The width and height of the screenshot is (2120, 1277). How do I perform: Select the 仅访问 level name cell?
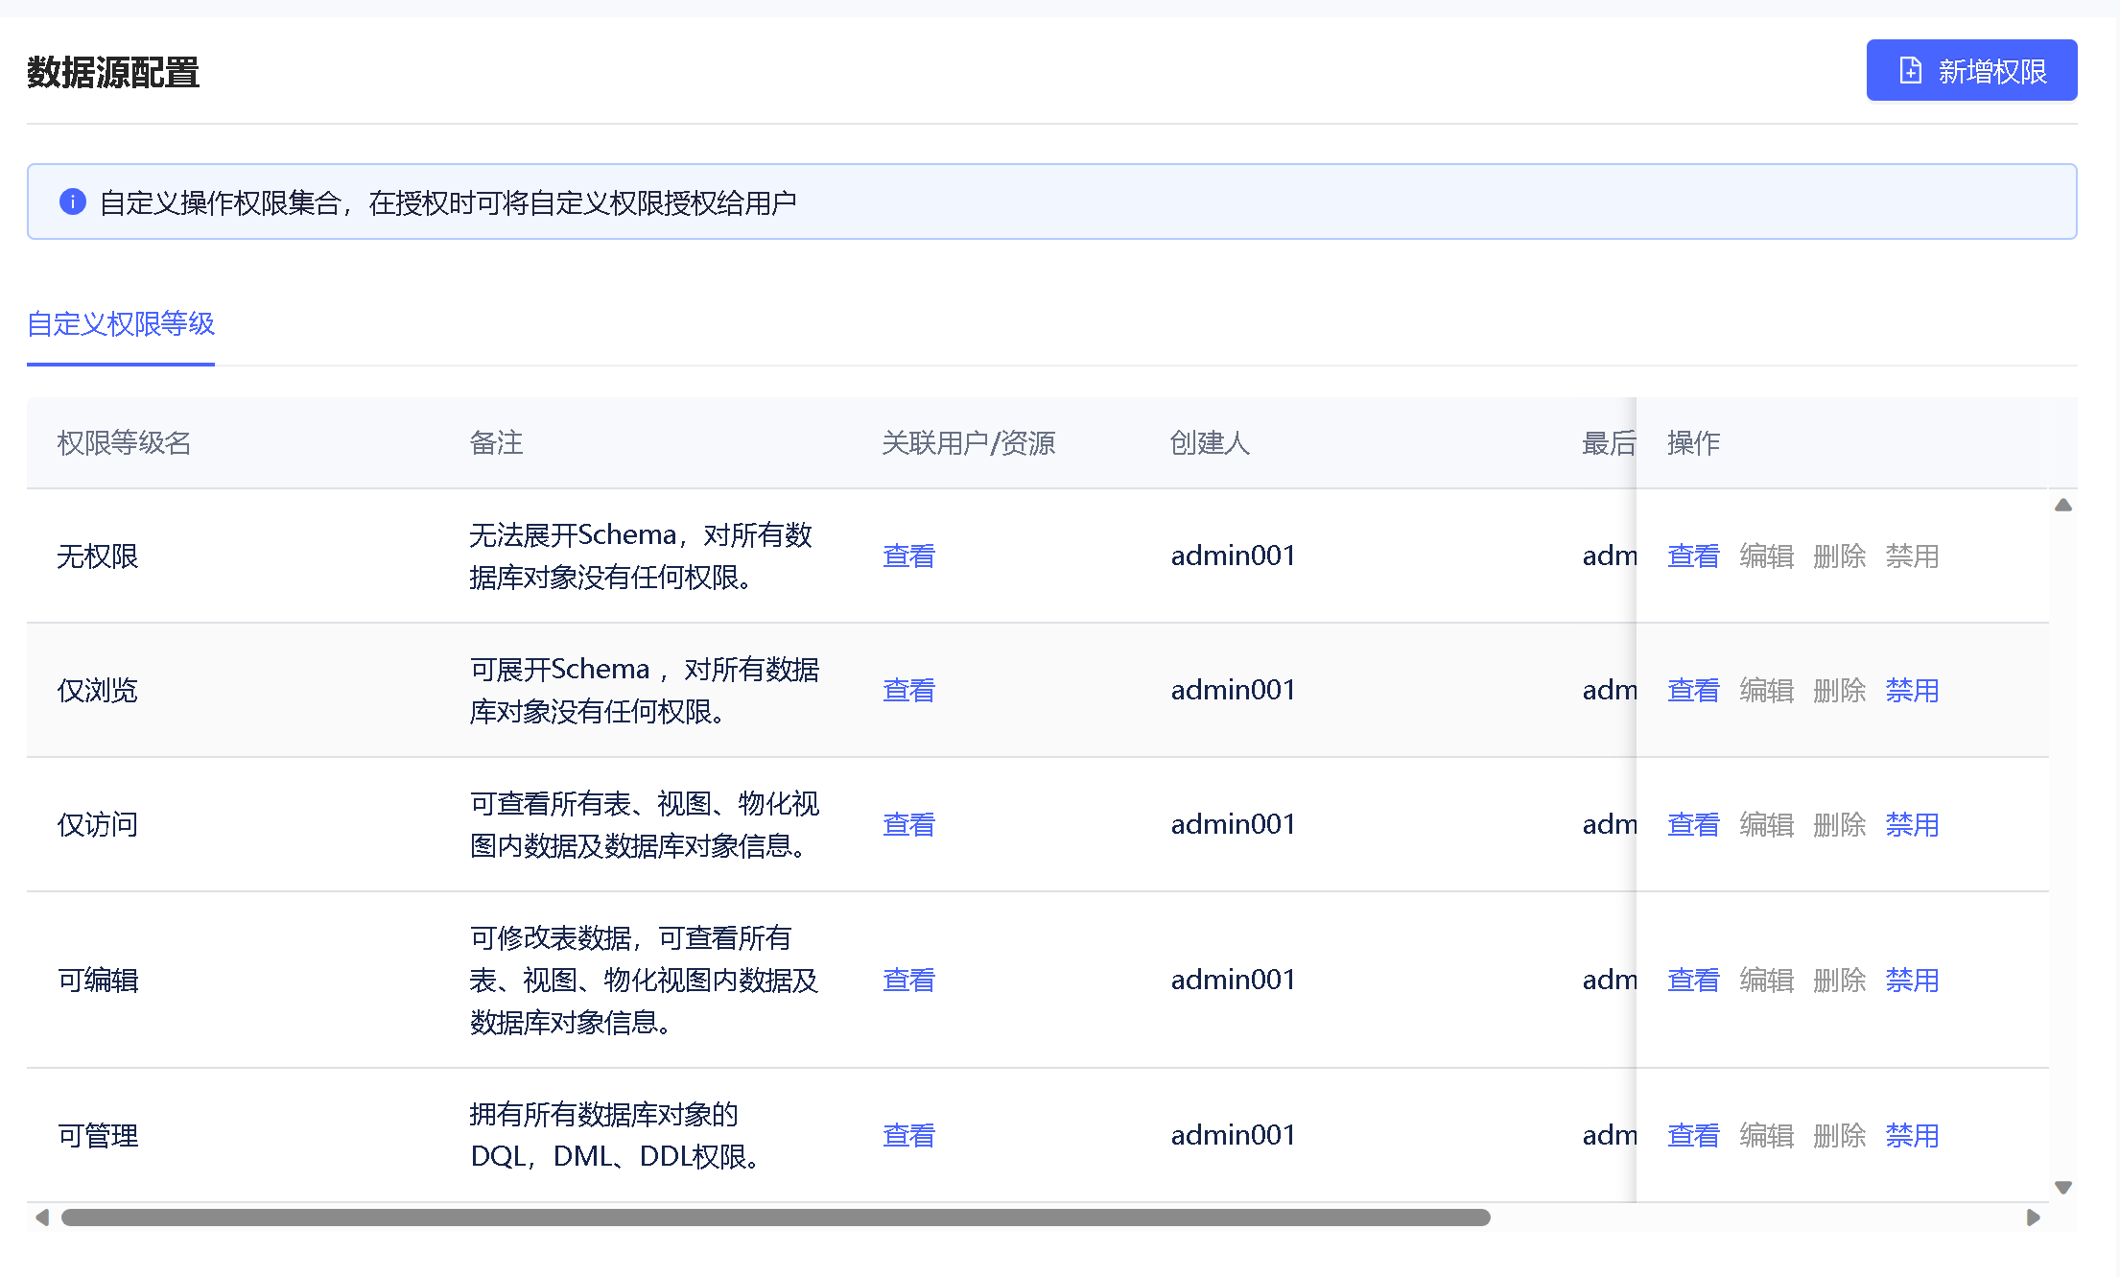click(98, 825)
